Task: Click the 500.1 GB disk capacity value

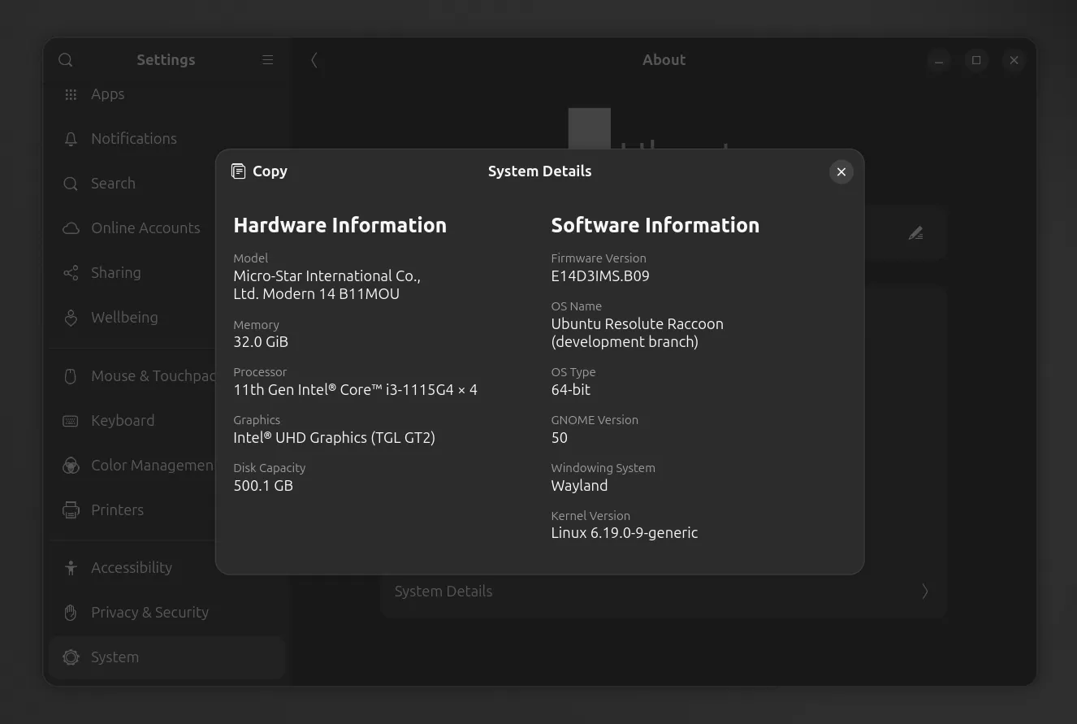Action: coord(263,486)
